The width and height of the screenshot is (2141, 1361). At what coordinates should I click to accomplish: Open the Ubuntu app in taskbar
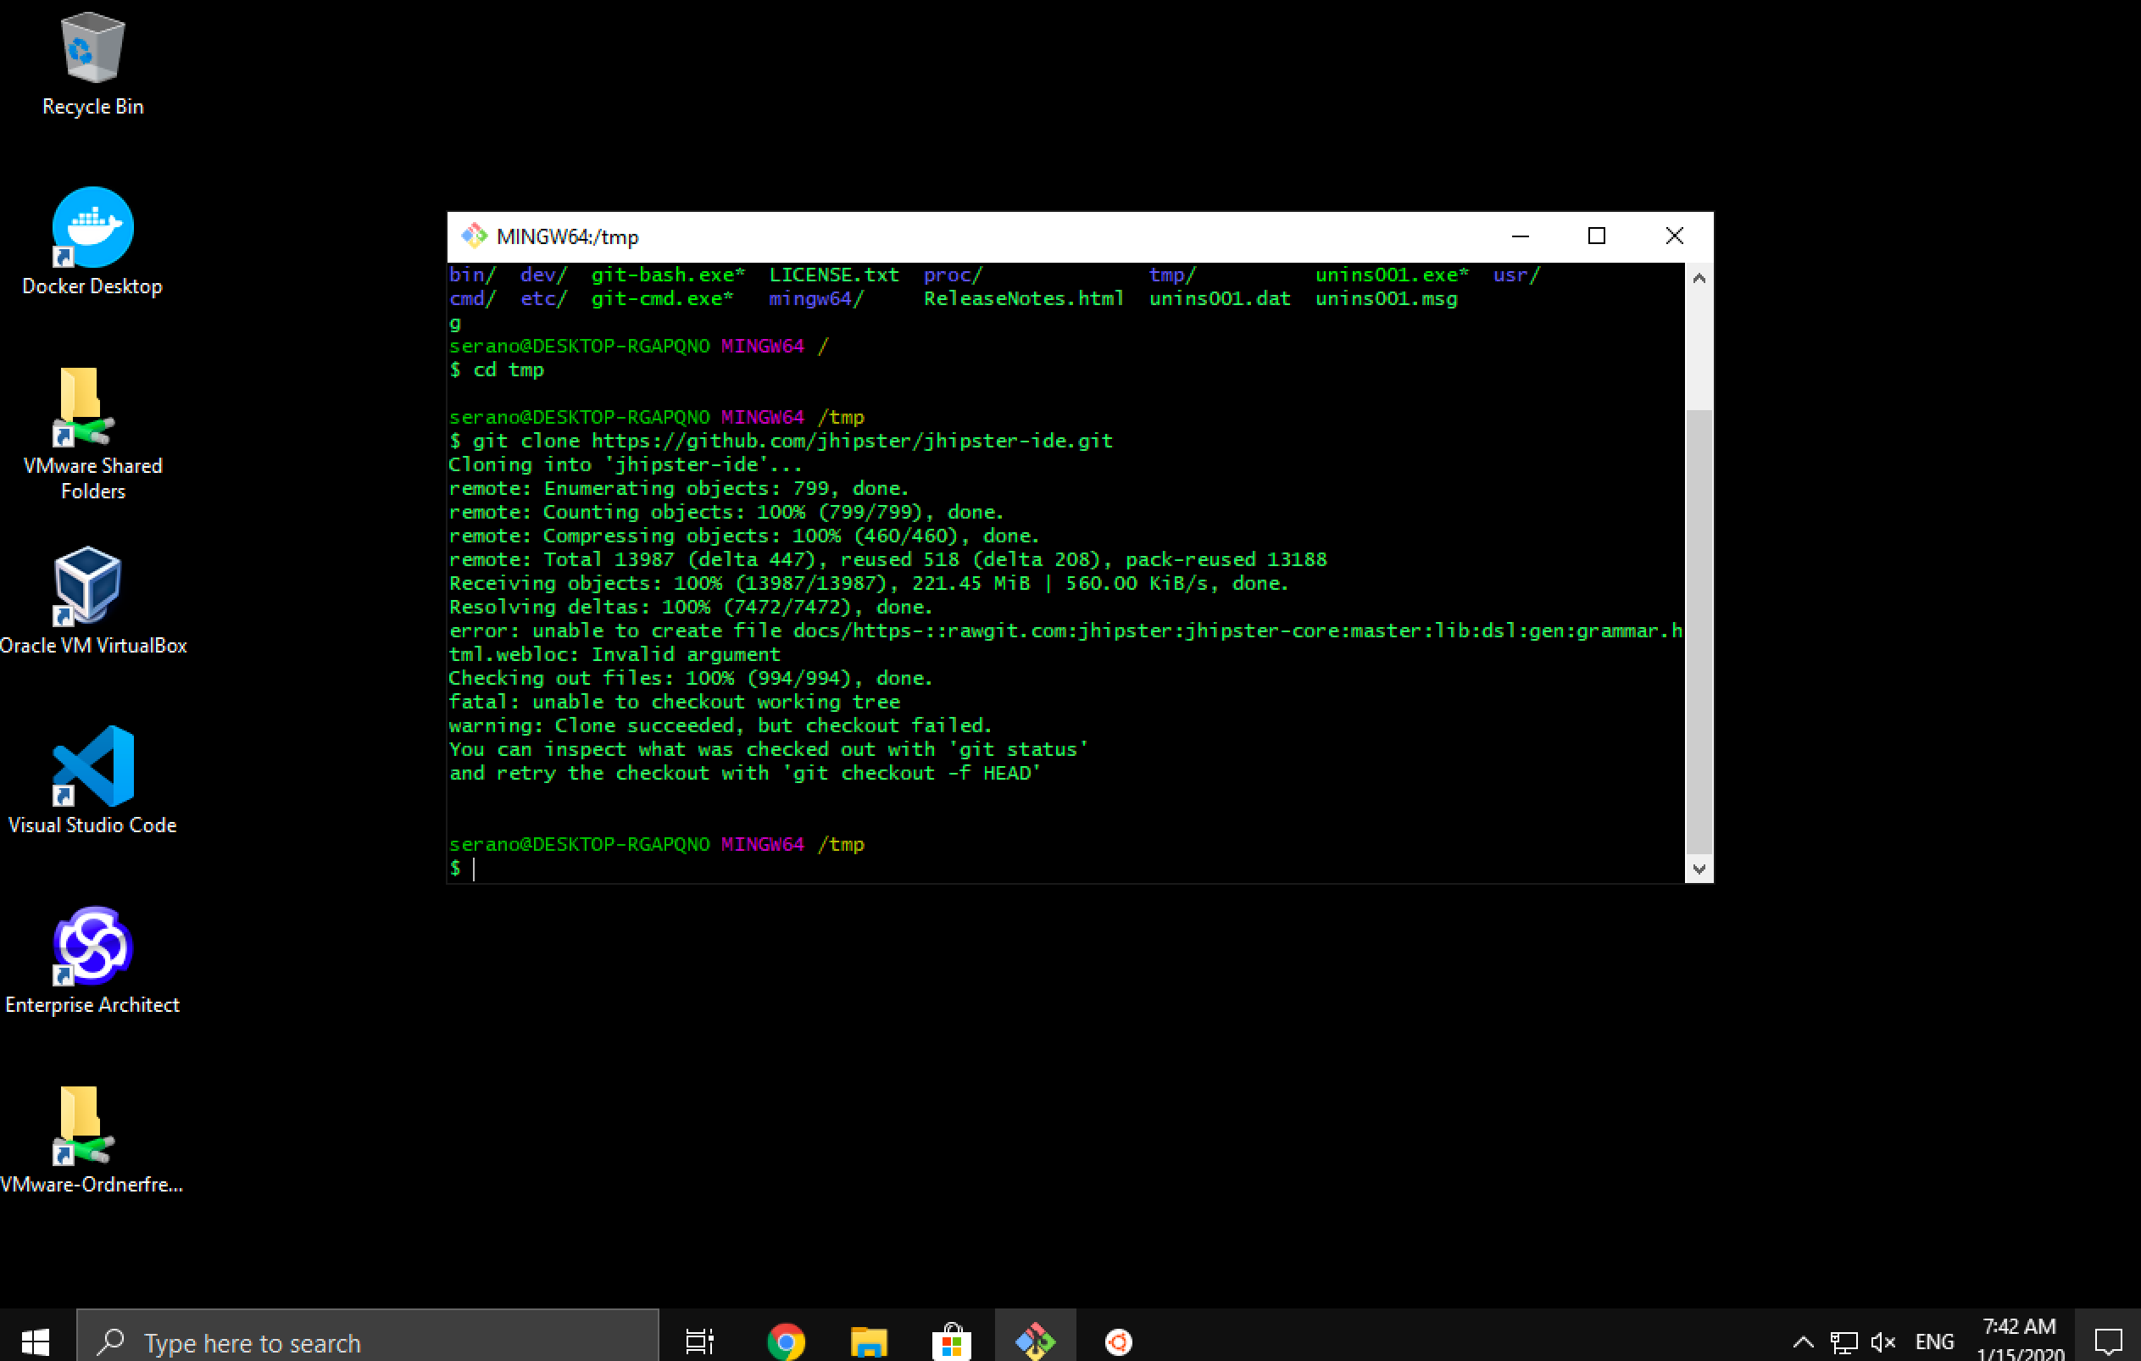(1118, 1341)
